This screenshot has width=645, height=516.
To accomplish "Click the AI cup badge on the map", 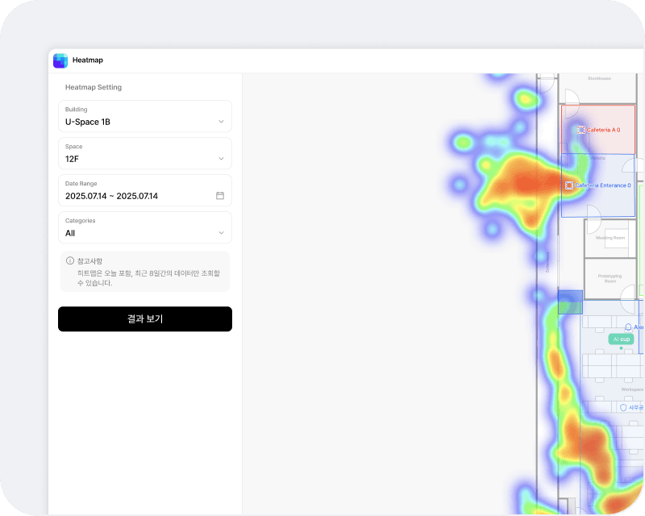I will [621, 339].
